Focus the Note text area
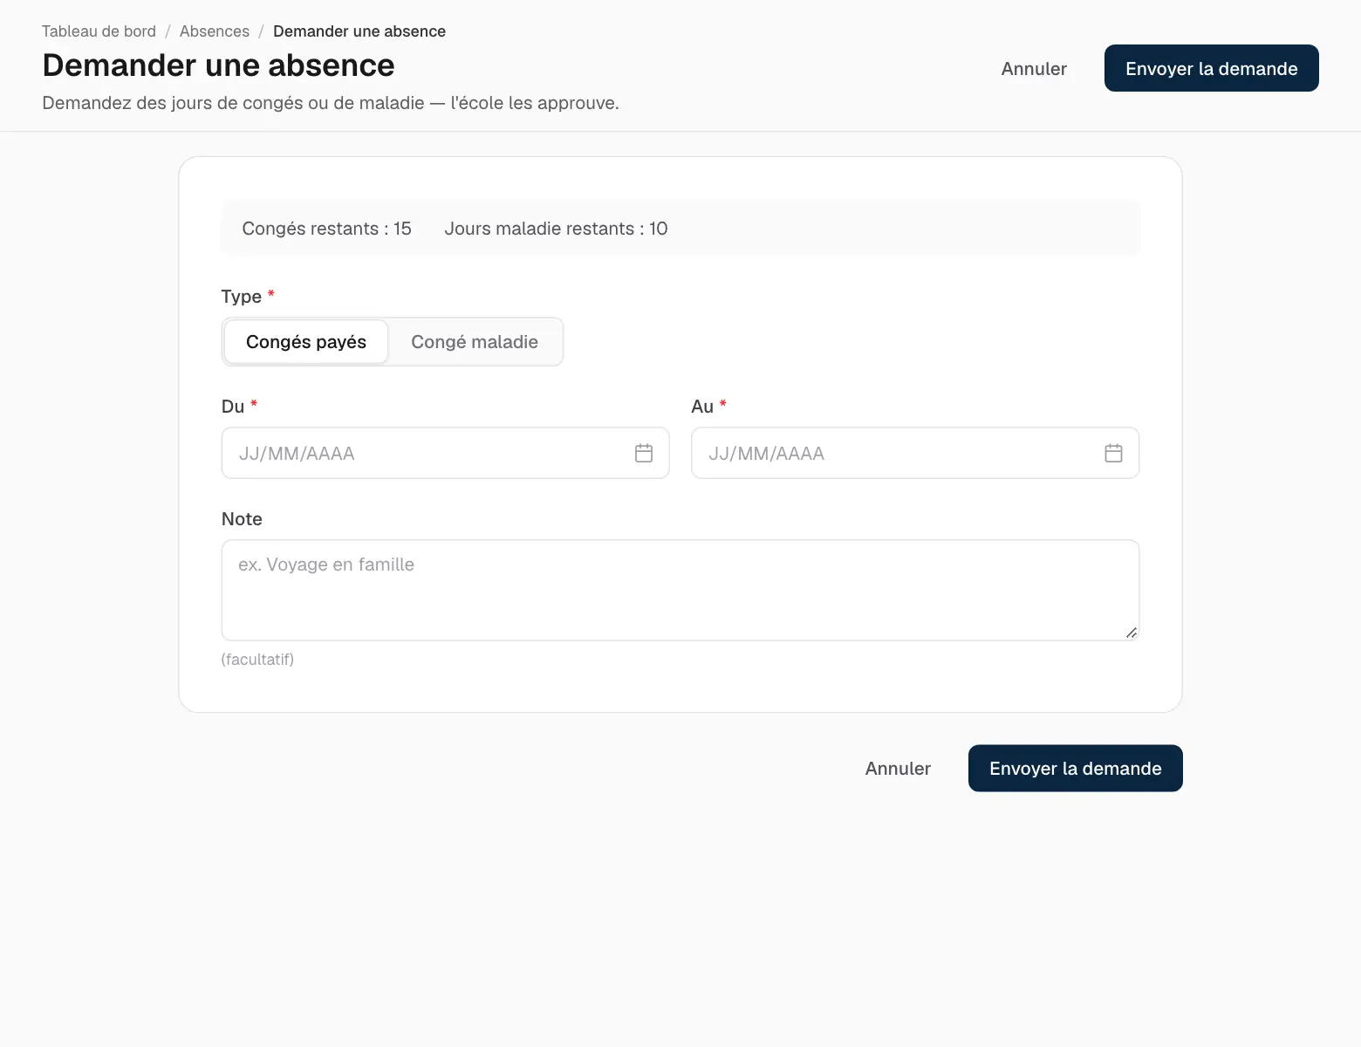The height and width of the screenshot is (1047, 1361). (680, 590)
